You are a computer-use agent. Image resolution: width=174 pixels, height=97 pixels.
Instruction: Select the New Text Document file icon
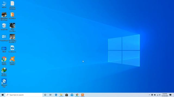(12, 5)
